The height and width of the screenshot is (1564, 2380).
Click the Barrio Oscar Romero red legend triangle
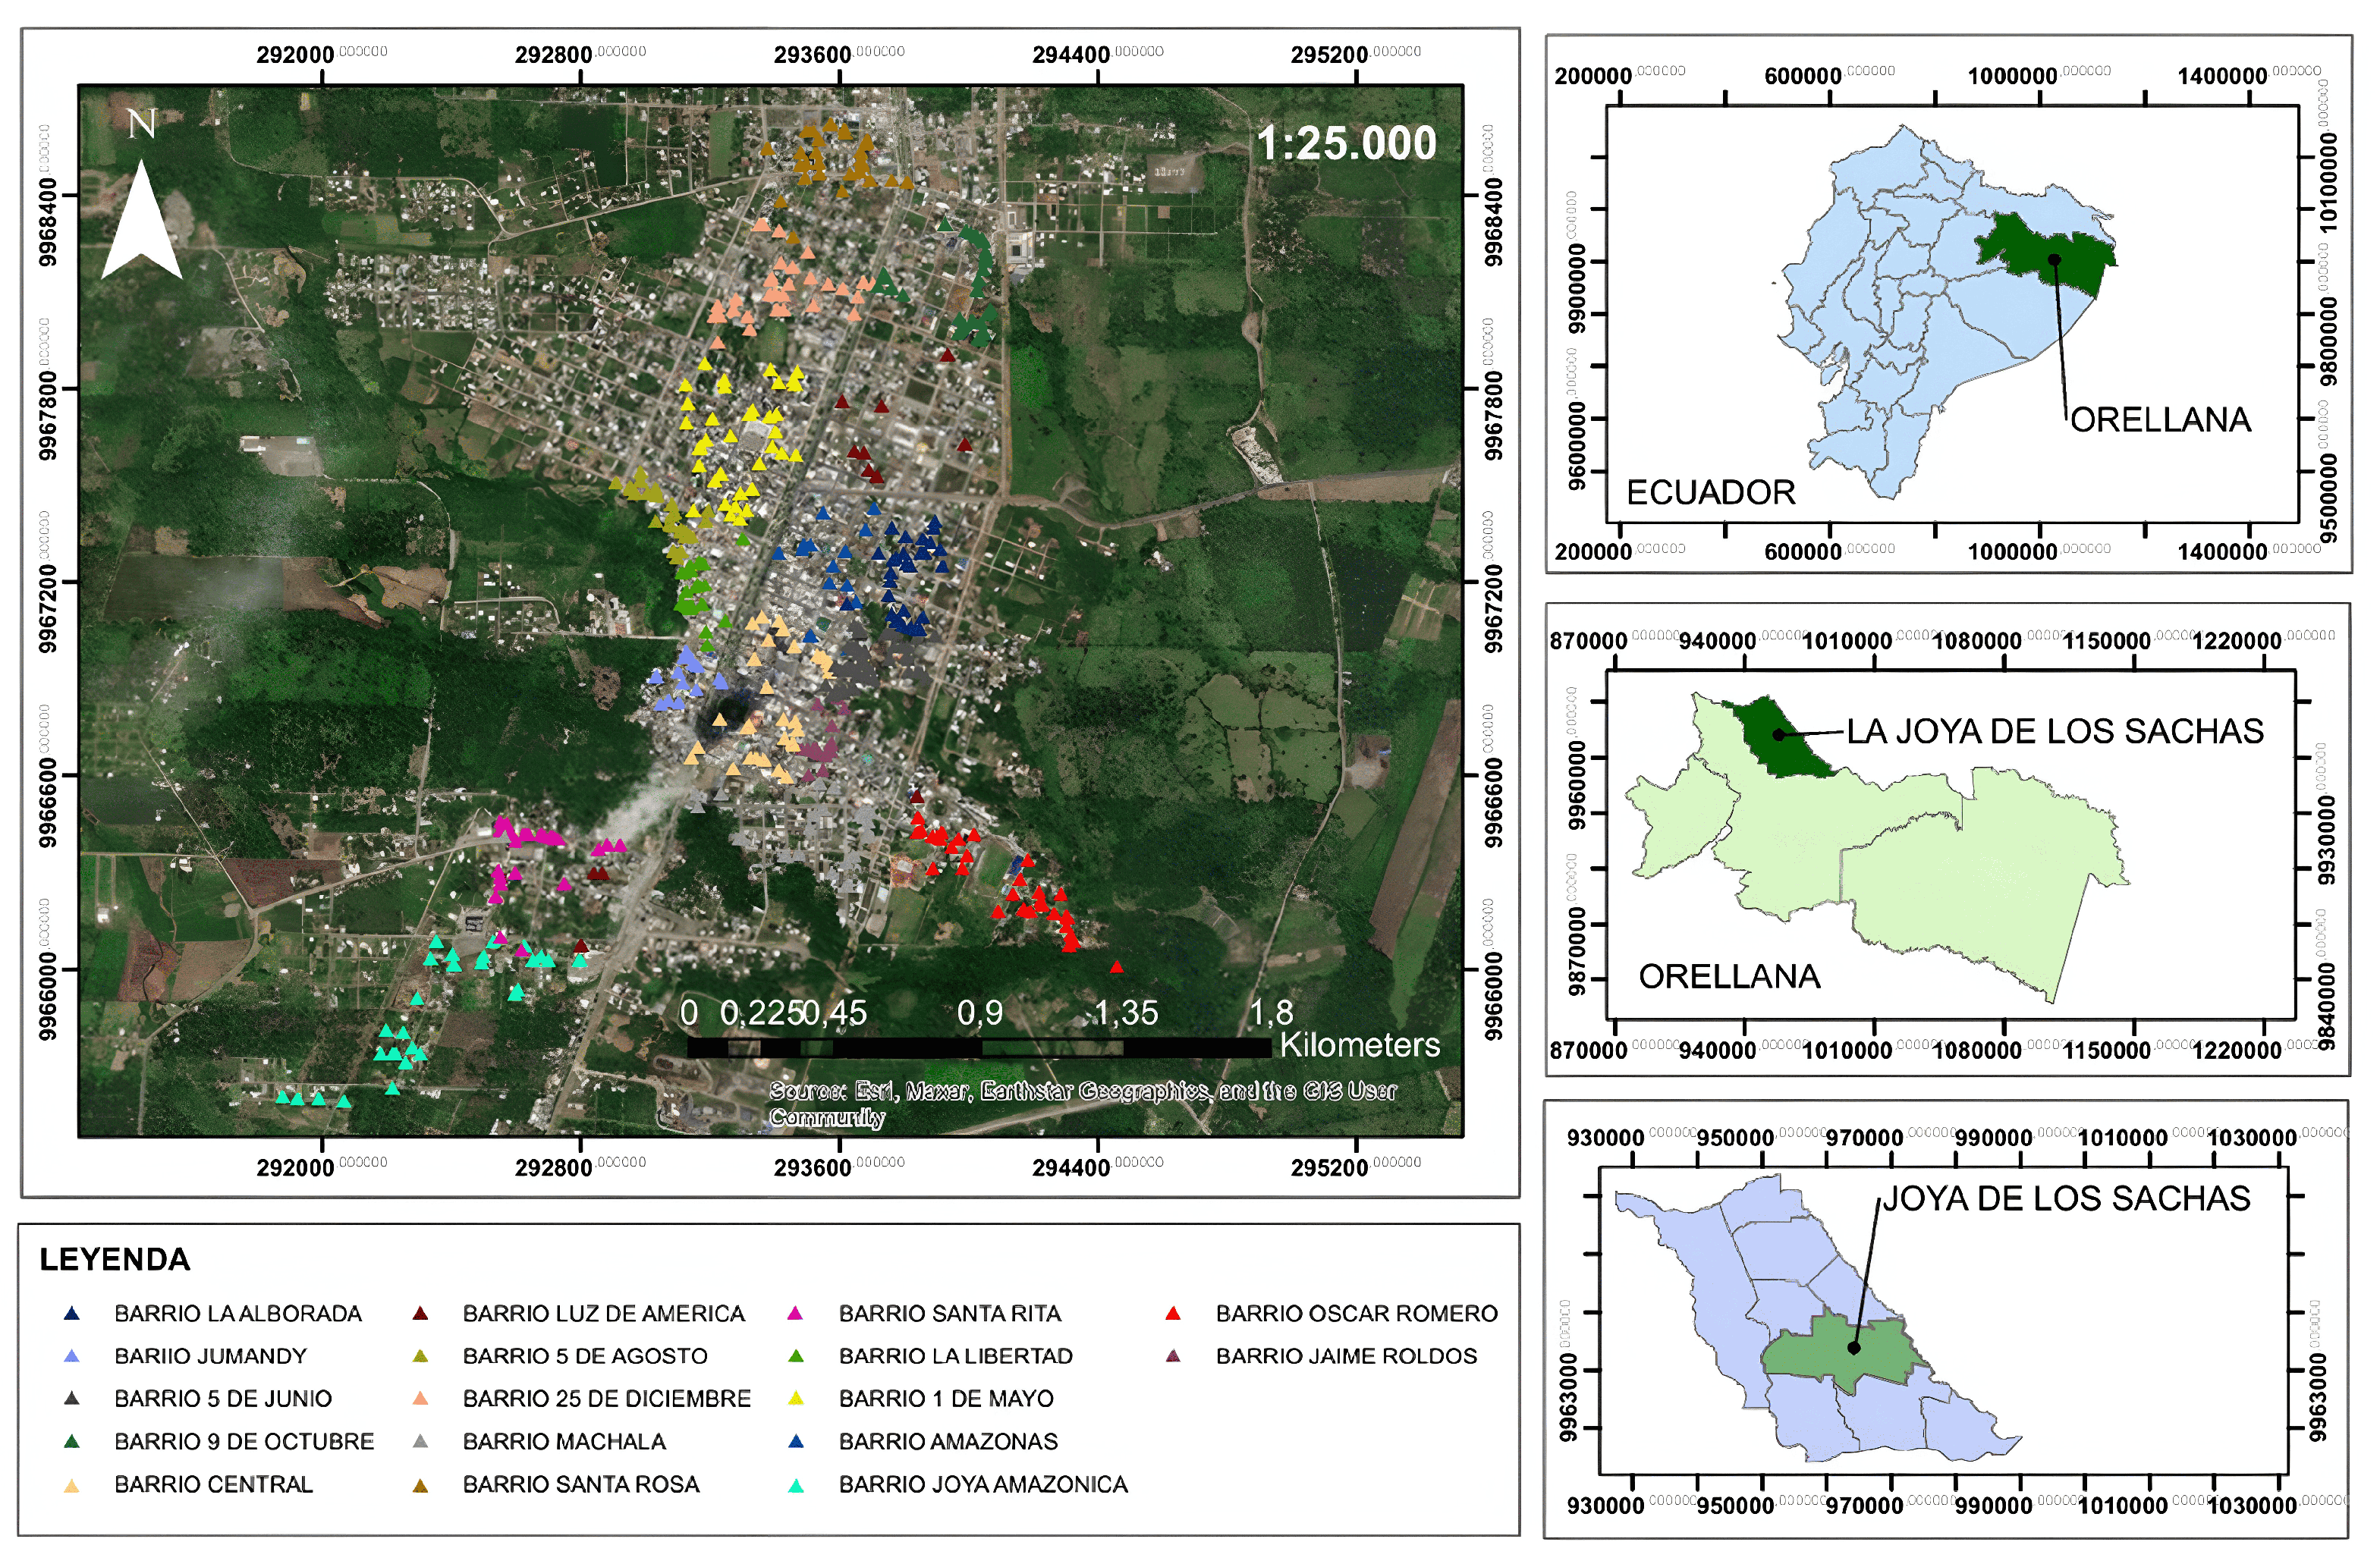(x=1174, y=1314)
